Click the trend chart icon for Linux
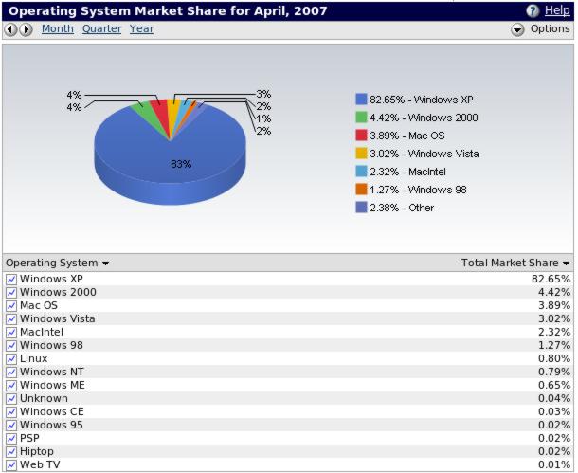The image size is (578, 473). (x=11, y=359)
